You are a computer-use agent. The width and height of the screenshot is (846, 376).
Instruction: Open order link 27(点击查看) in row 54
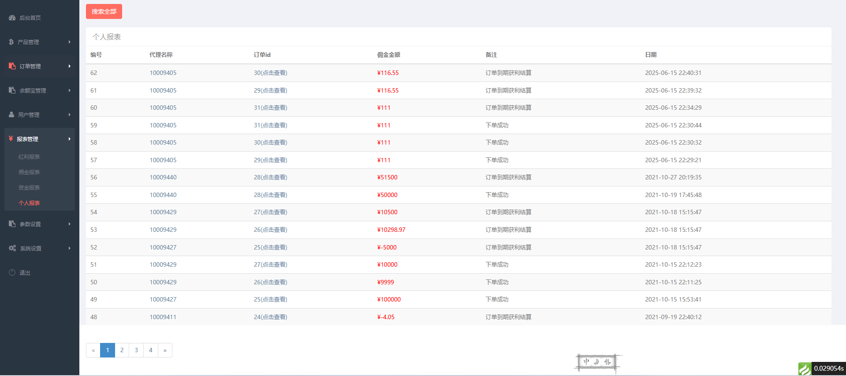coord(270,212)
